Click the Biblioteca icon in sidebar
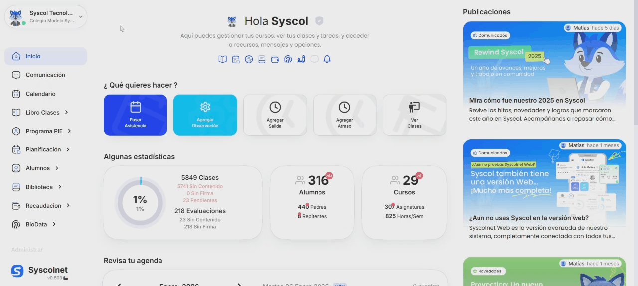The height and width of the screenshot is (286, 638). point(16,187)
